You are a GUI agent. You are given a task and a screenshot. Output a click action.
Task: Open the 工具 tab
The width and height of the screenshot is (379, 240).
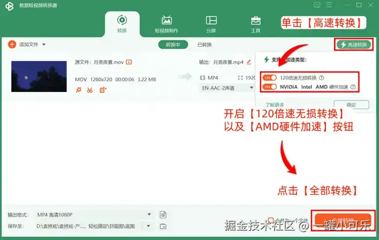[x=256, y=24]
